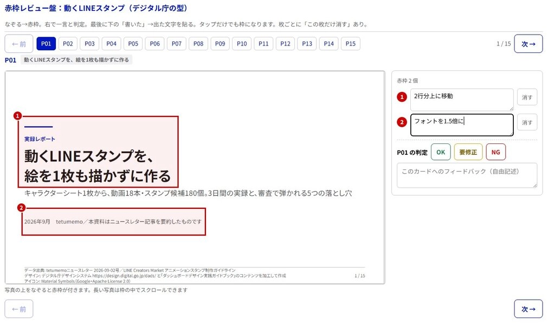Screen dimensions: 555x323
Task: Click slide headline 動くLINEスタンプを、
Action: click(89, 156)
